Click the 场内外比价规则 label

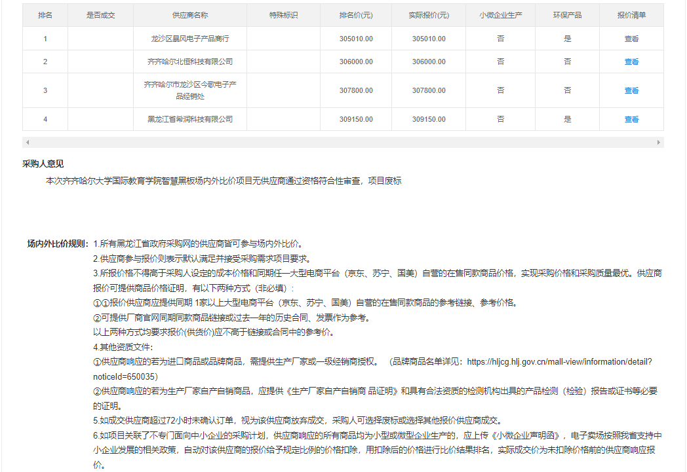[58, 244]
